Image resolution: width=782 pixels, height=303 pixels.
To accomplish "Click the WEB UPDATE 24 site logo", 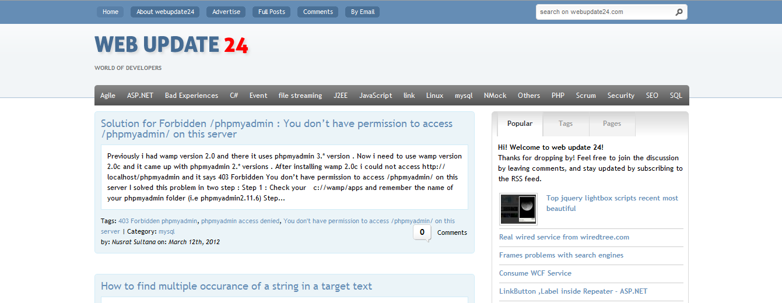I will [171, 45].
